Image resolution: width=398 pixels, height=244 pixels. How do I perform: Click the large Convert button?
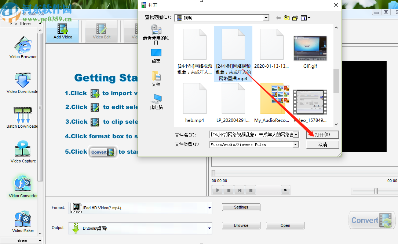[x=372, y=220]
